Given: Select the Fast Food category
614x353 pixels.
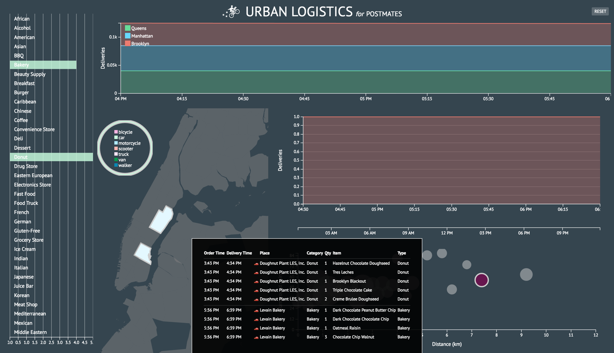Looking at the screenshot, I should click(x=25, y=194).
